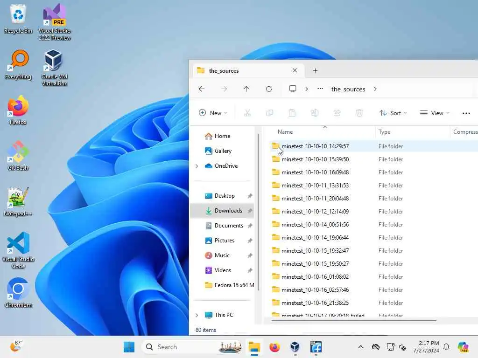Open Music quick access folder

(x=222, y=255)
